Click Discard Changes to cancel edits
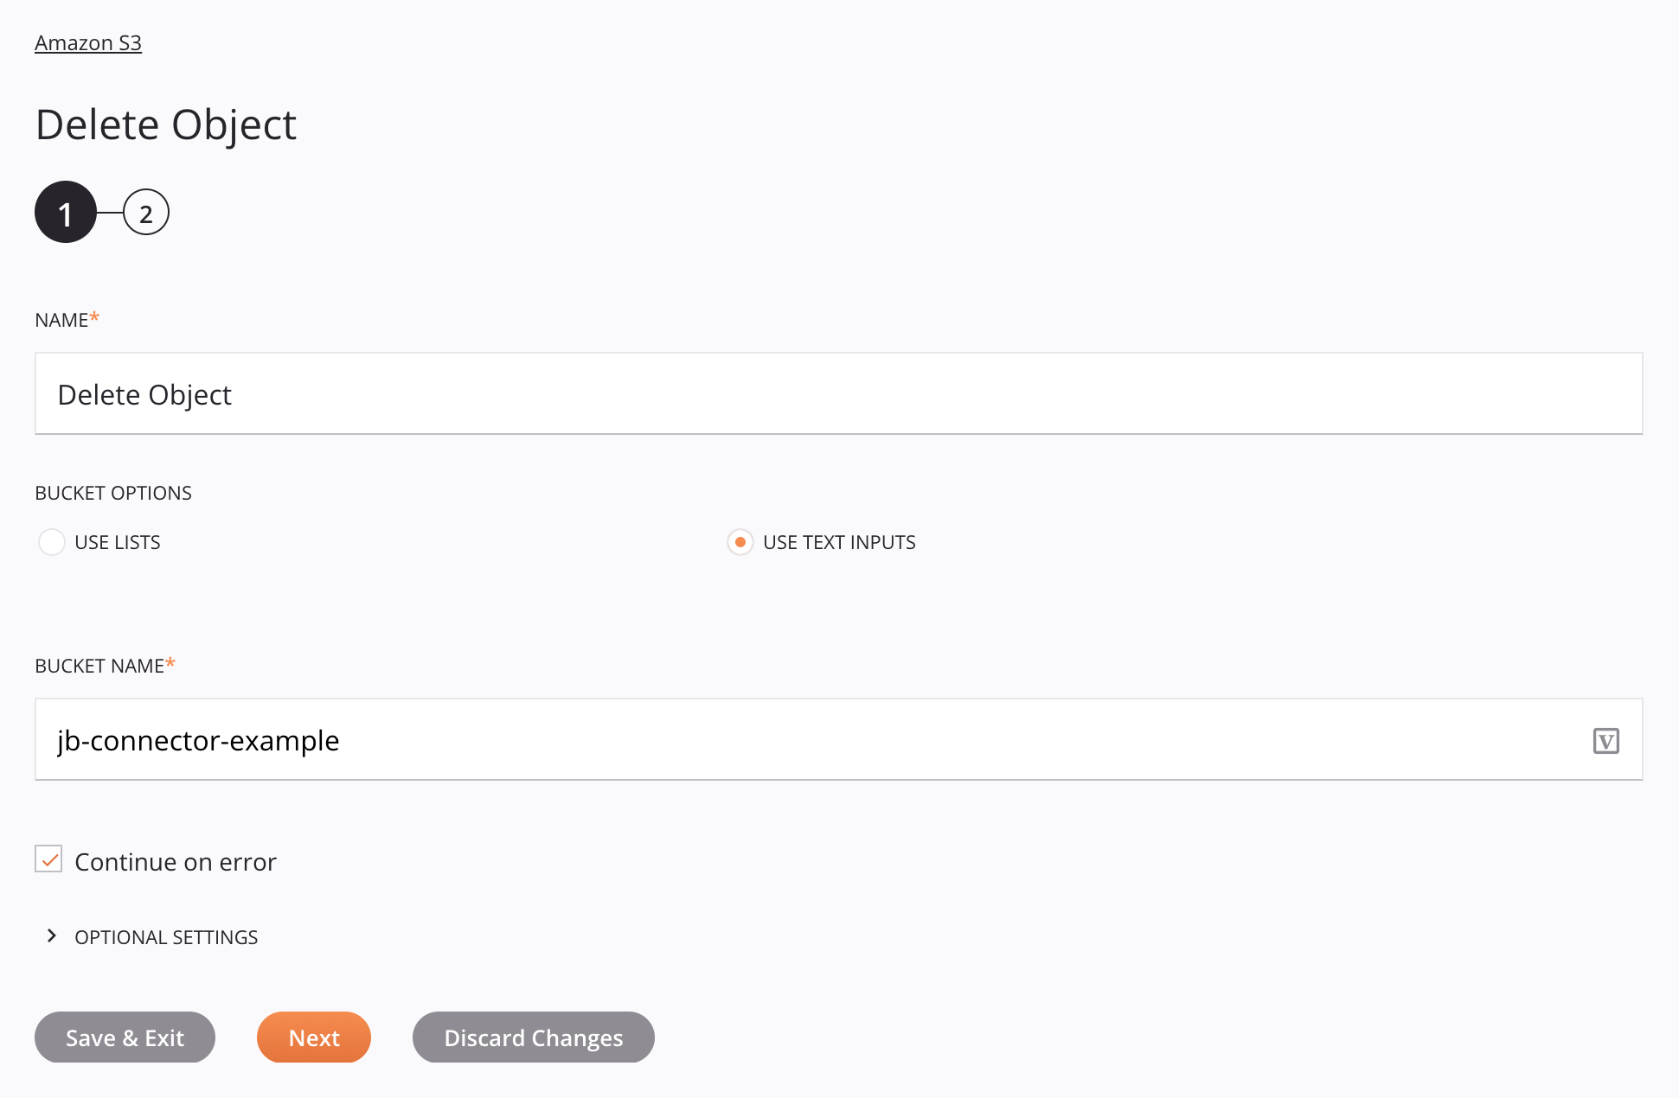This screenshot has width=1679, height=1098. coord(533,1037)
